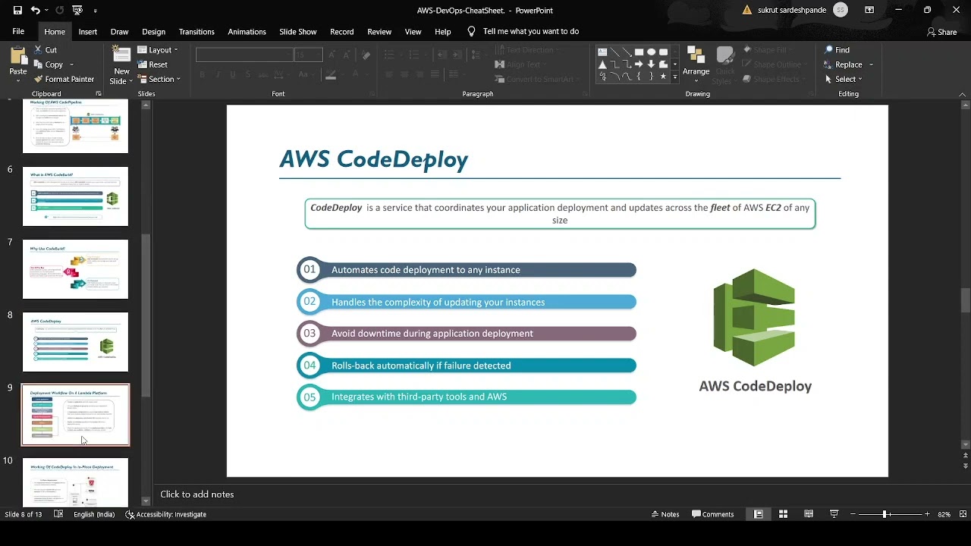Viewport: 971px width, 546px height.
Task: Start Slide Show from status bar
Action: (834, 514)
